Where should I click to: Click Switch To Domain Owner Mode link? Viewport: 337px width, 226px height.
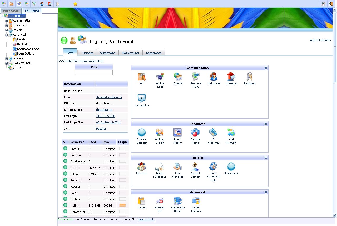coord(81,61)
